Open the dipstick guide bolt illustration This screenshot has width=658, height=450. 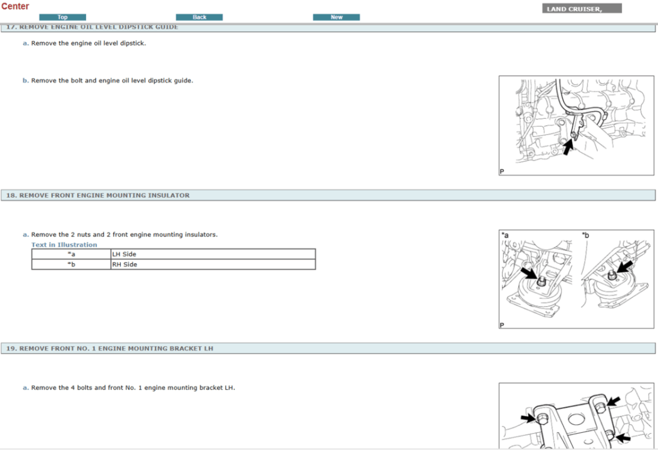tap(576, 126)
